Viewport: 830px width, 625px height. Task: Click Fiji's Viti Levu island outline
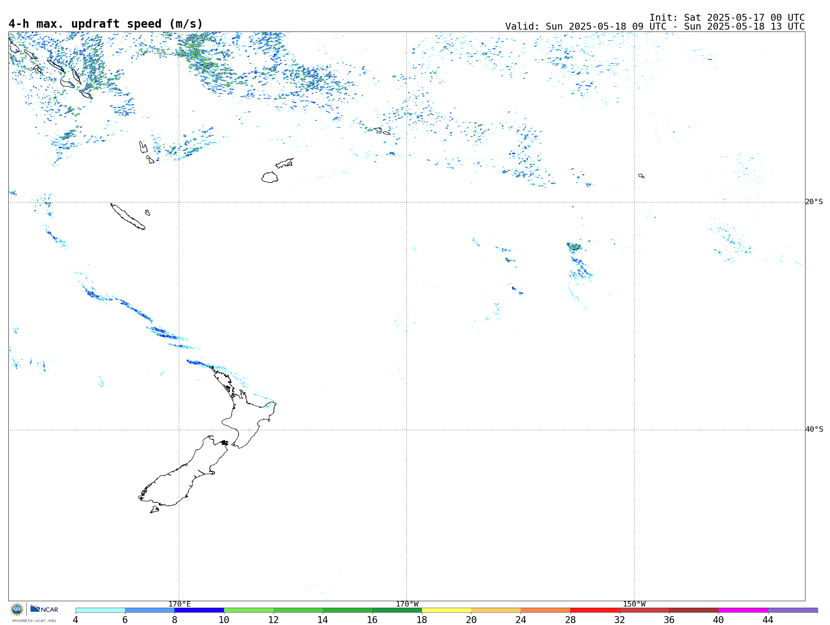270,178
